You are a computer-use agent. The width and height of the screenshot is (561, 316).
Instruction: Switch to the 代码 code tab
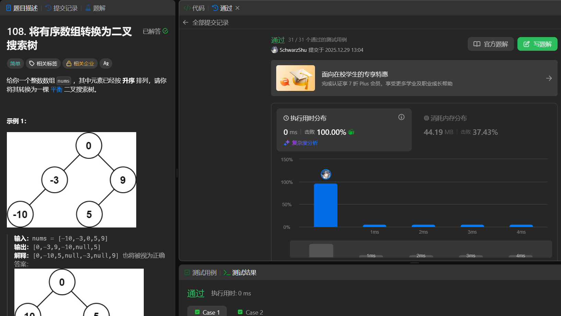[x=194, y=8]
